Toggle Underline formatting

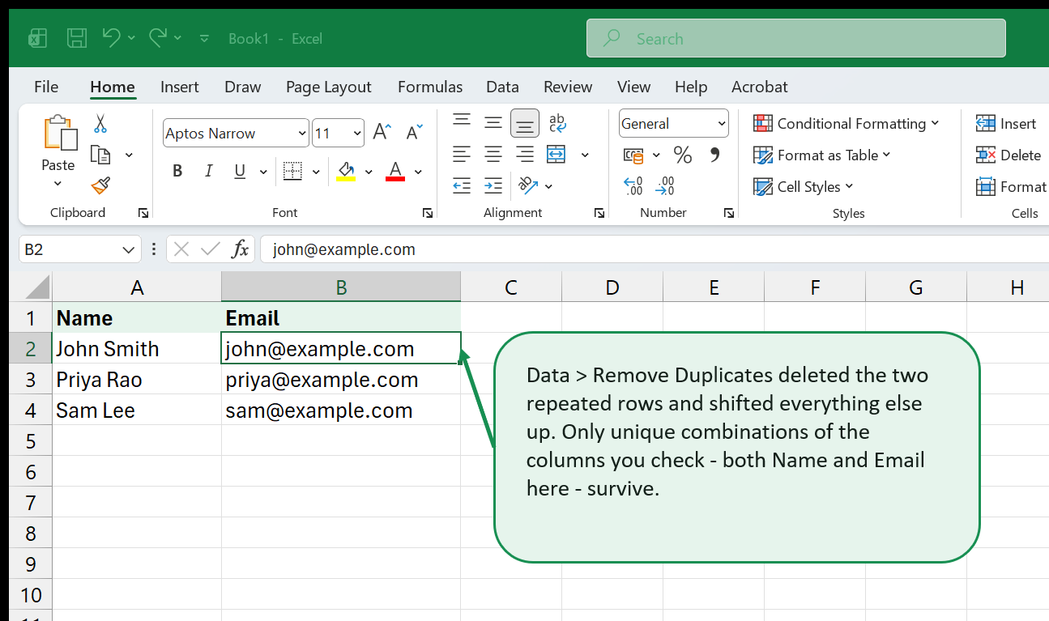pos(240,171)
